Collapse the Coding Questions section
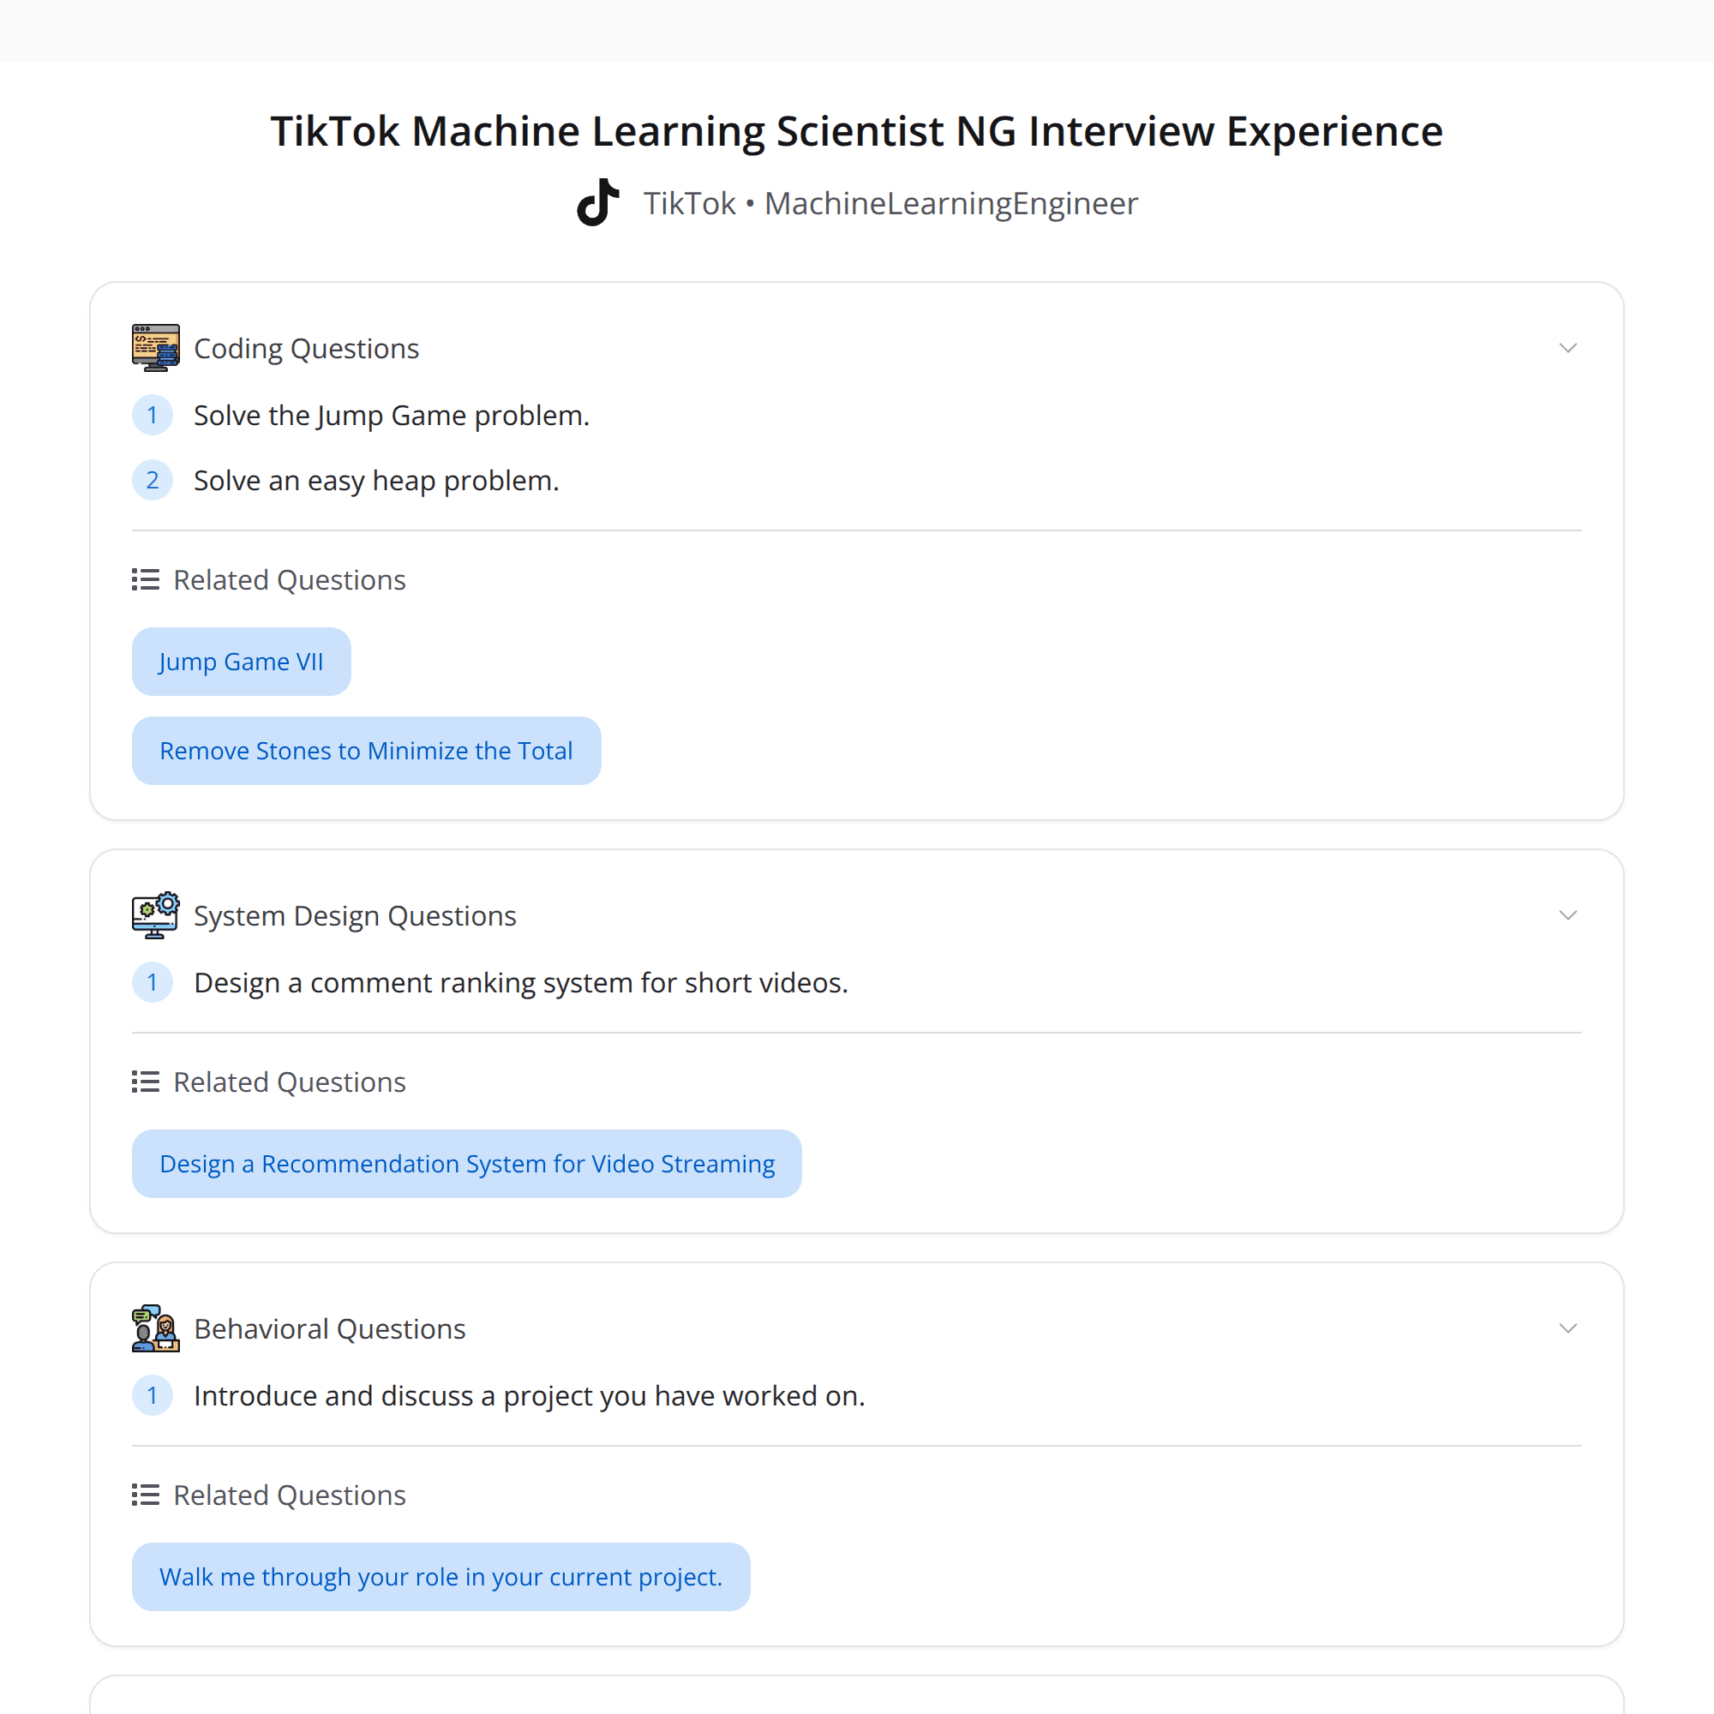Image resolution: width=1714 pixels, height=1714 pixels. [x=1568, y=348]
